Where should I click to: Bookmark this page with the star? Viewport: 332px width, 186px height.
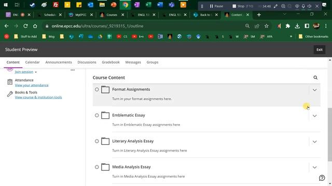[266, 26]
